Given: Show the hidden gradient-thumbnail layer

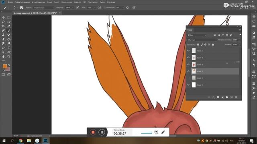Looking at the screenshot, I should point(188,78).
